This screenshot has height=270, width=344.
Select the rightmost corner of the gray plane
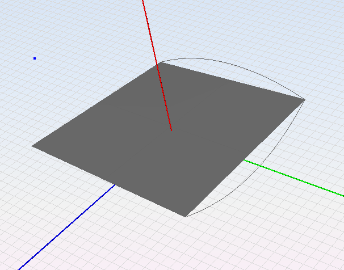(304, 100)
